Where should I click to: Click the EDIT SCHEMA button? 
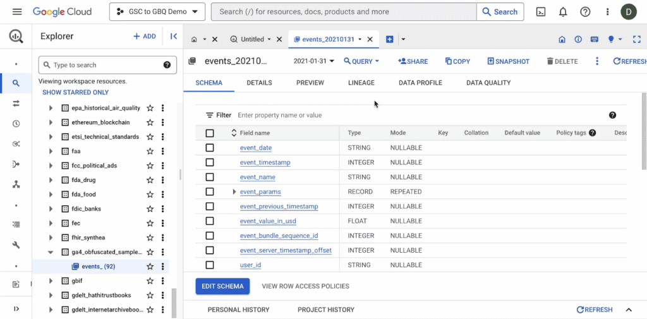(x=223, y=286)
